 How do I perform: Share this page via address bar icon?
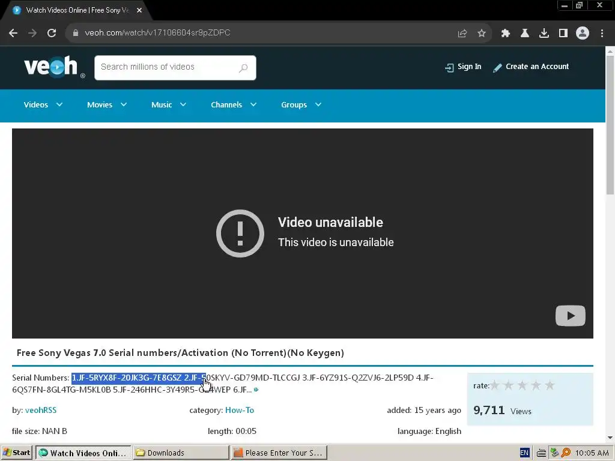pos(462,34)
